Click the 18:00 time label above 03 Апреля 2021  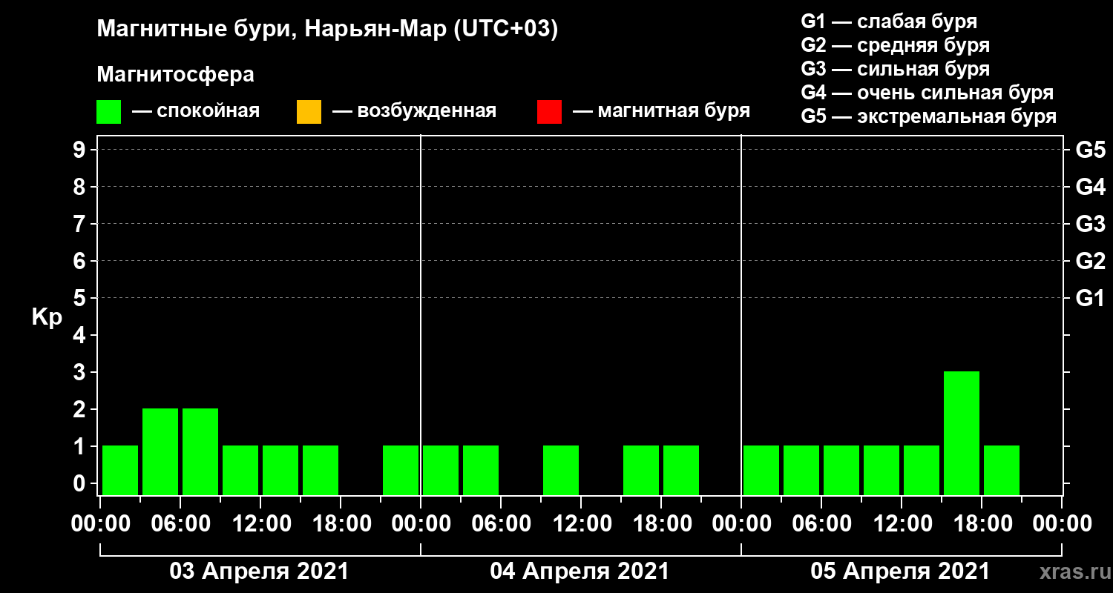click(x=341, y=524)
